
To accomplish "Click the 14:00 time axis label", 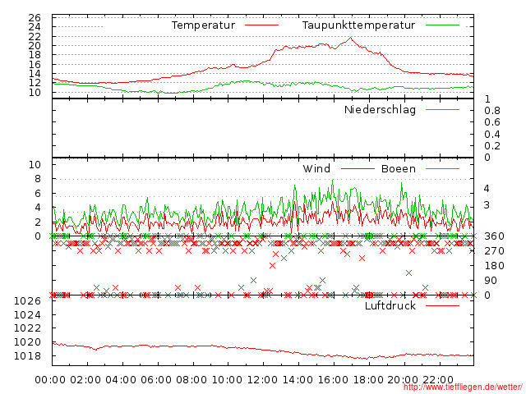I will pos(298,380).
